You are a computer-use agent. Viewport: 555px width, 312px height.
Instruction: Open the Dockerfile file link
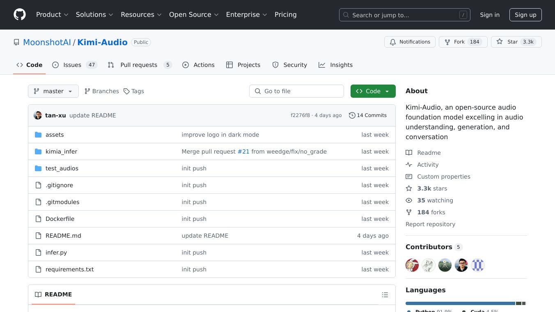tap(60, 219)
